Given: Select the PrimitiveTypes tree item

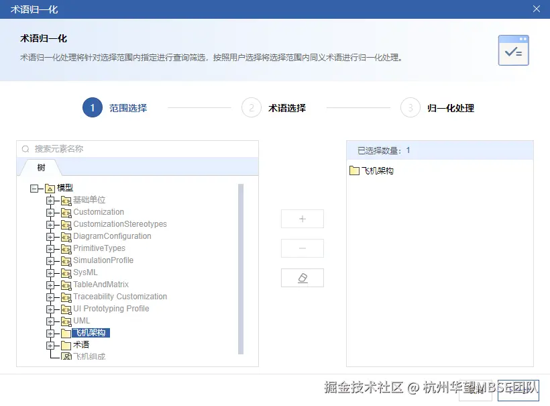Looking at the screenshot, I should pyautogui.click(x=99, y=248).
